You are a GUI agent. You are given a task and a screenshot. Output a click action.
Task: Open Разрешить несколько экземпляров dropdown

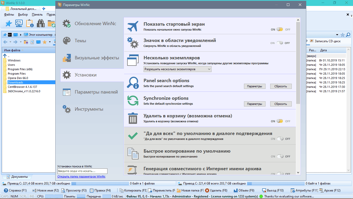click(178, 69)
